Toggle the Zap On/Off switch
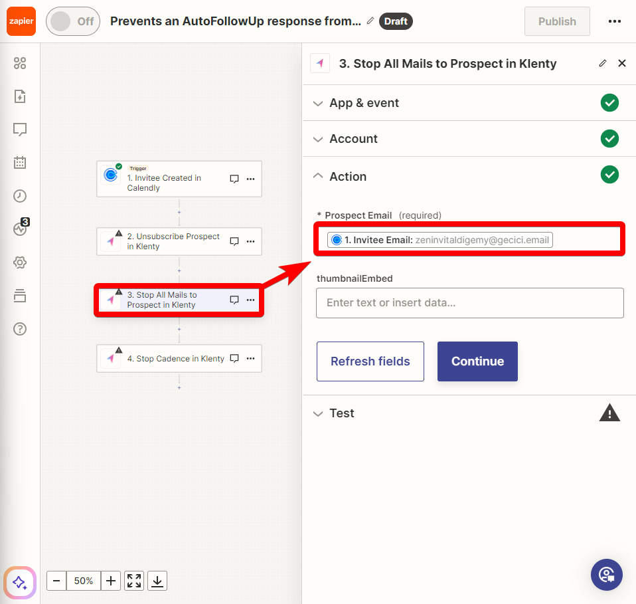The width and height of the screenshot is (636, 604). pyautogui.click(x=73, y=21)
